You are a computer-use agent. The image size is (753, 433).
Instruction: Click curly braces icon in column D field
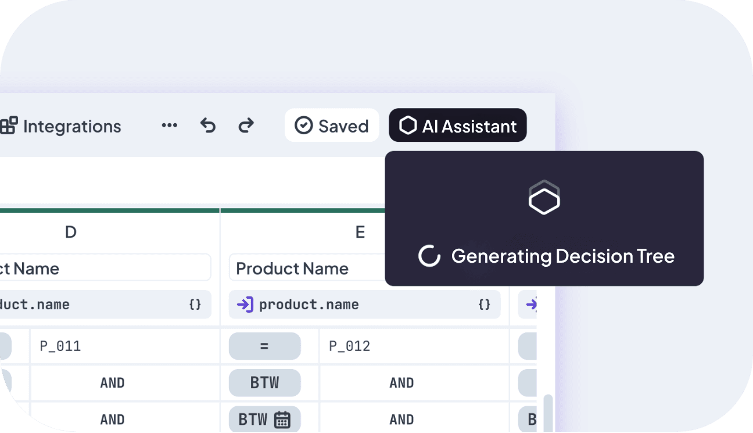coord(195,305)
